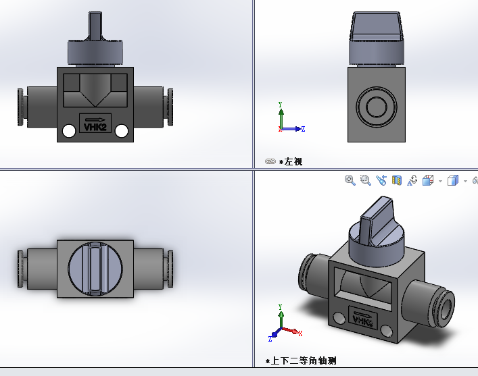Activate the Zoom to Area tool
The width and height of the screenshot is (478, 376).
(x=365, y=180)
